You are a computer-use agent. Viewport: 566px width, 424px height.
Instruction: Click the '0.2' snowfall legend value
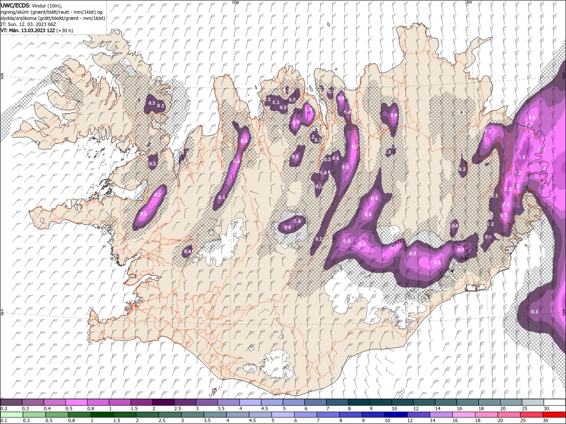click(4, 409)
